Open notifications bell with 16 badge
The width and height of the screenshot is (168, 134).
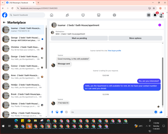point(155,15)
